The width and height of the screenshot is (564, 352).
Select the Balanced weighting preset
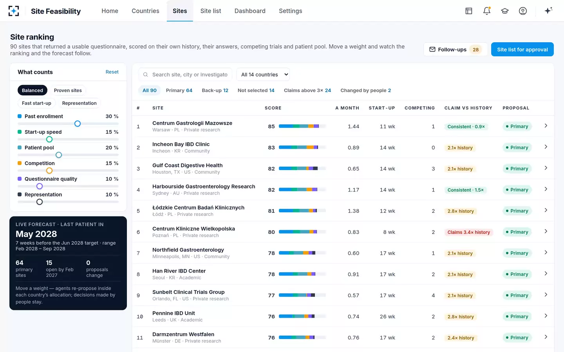[33, 90]
